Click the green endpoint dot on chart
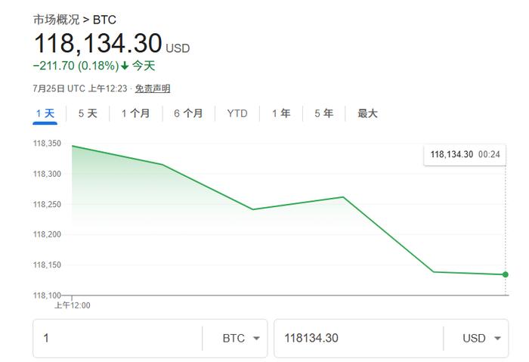Screen dimensions: 529x362 [505, 274]
